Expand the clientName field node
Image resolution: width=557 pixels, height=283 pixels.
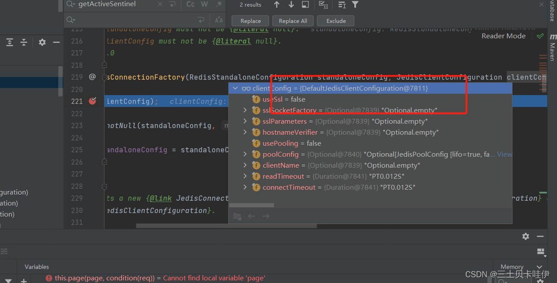tap(245, 165)
